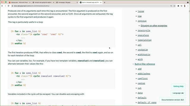Close the Homepage Blogapp tab

coord(77,2)
